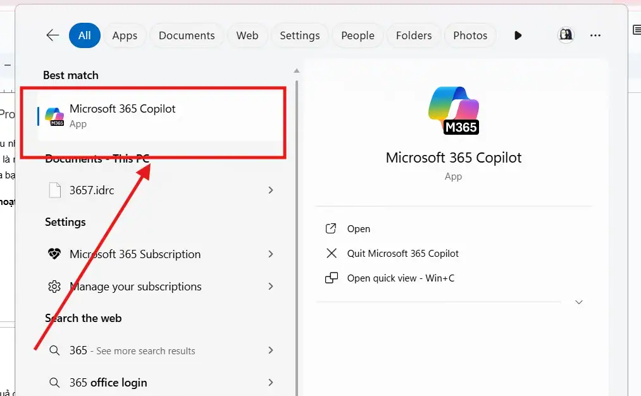Filter results by Web
The image size is (641, 396).
point(247,35)
